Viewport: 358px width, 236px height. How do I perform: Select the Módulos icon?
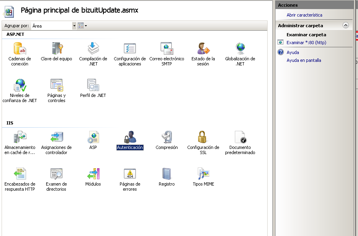(x=94, y=174)
